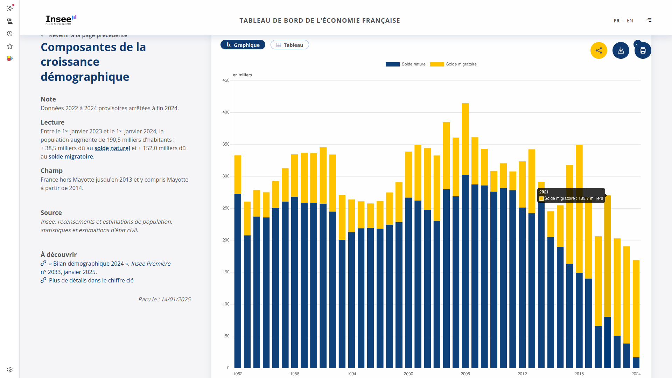This screenshot has height=378, width=672.
Task: Open history clock icon in sidebar
Action: click(10, 34)
